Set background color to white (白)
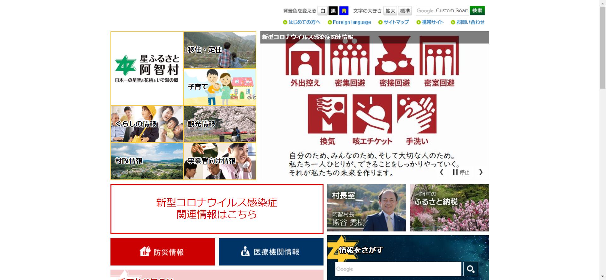606x280 pixels. (322, 11)
